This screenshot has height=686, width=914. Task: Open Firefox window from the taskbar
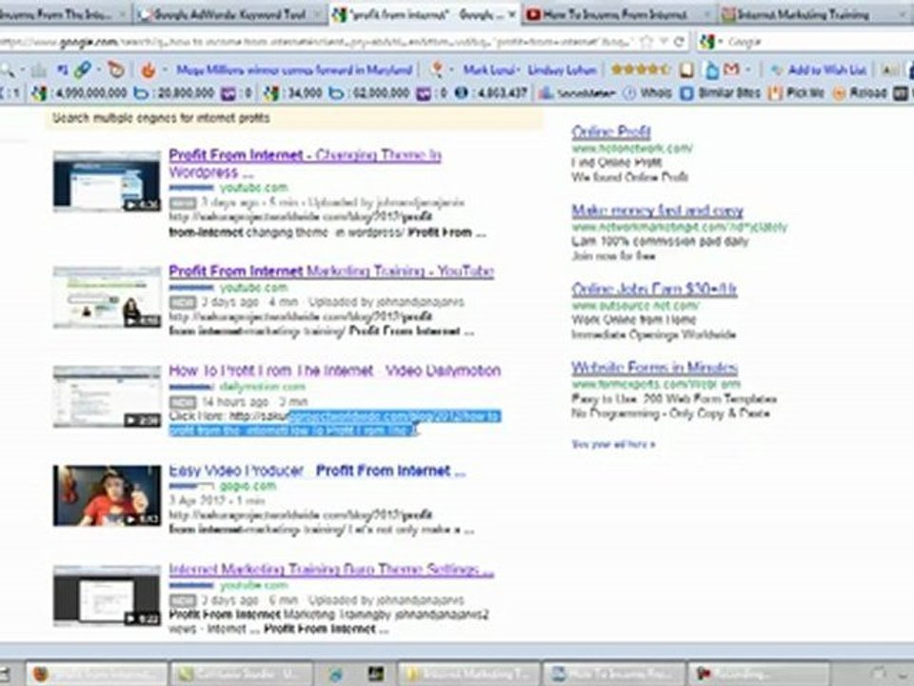click(96, 674)
